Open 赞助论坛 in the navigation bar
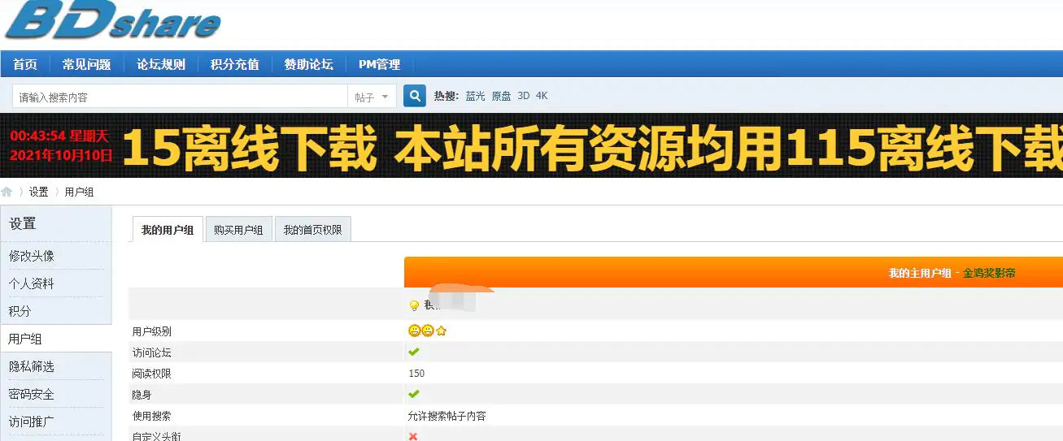This screenshot has width=1063, height=441. (308, 64)
